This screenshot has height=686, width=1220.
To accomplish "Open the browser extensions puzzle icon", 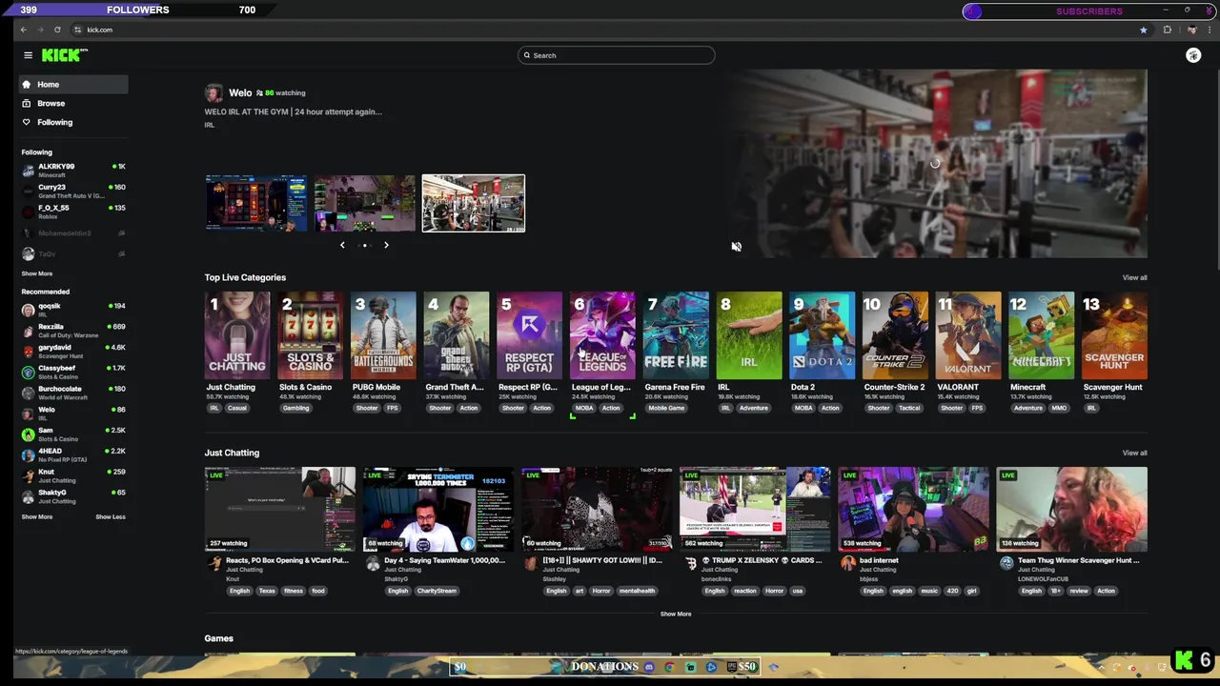I will coord(1167,30).
